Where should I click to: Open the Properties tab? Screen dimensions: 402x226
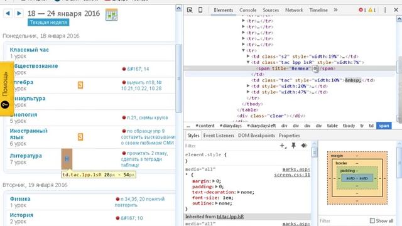click(289, 136)
